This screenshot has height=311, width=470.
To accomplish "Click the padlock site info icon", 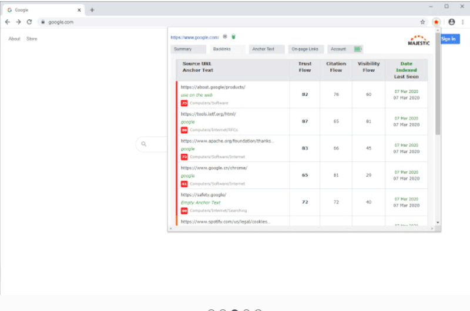I will coord(43,22).
